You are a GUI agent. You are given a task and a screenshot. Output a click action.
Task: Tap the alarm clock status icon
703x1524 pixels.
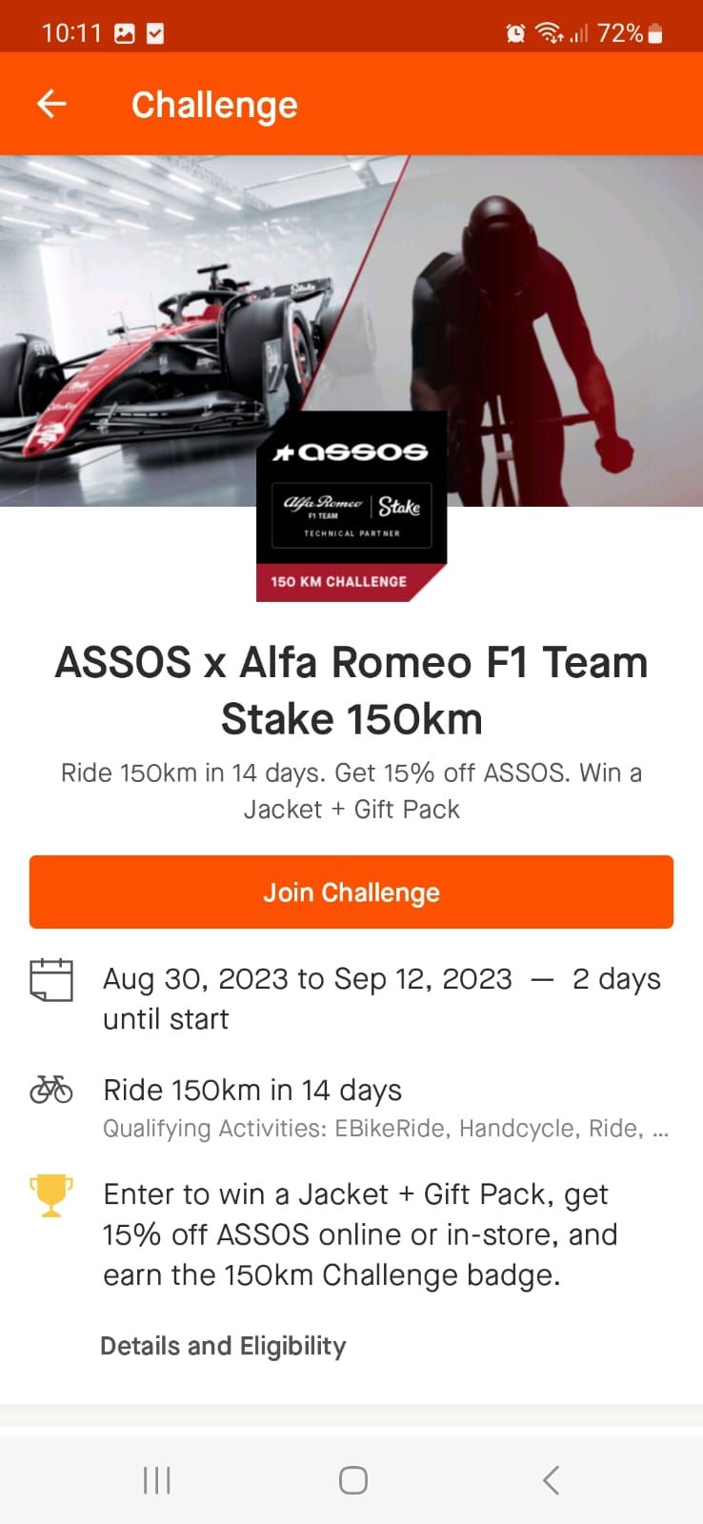[x=515, y=34]
